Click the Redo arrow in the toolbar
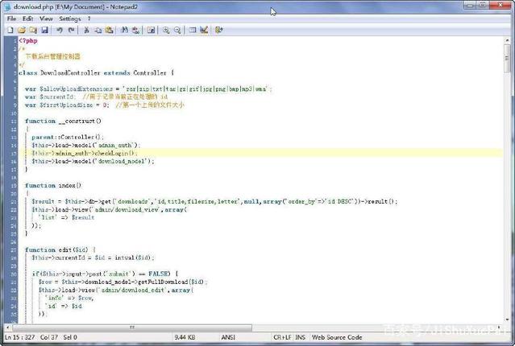This screenshot has height=346, width=515. point(71,30)
